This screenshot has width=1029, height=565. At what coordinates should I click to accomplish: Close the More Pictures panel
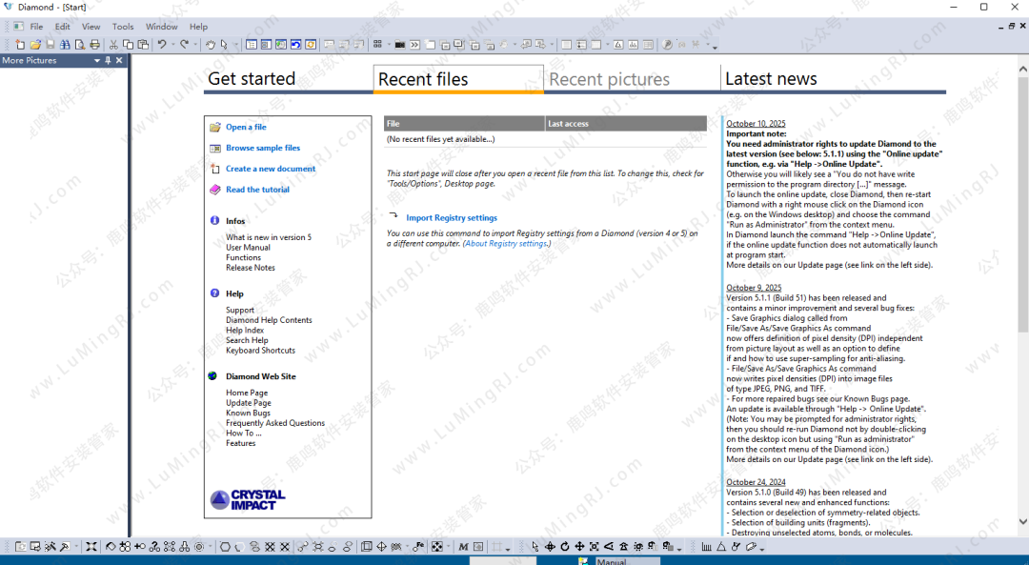click(x=119, y=60)
